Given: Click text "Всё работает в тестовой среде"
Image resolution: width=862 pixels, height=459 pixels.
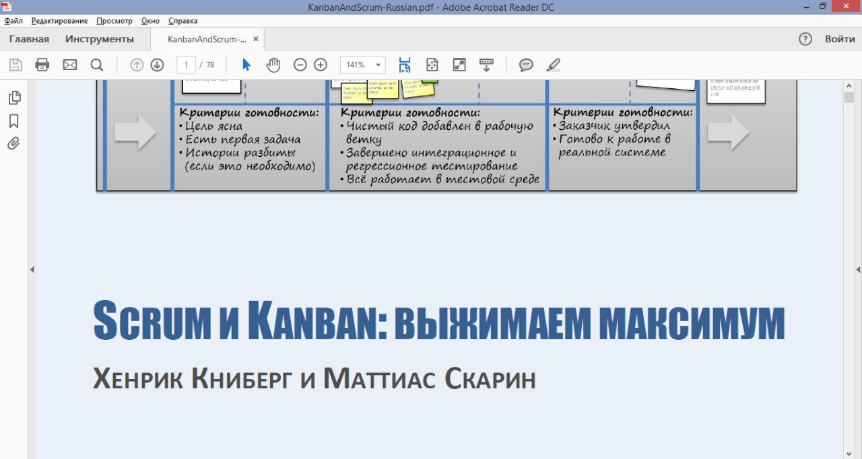Looking at the screenshot, I should (x=443, y=180).
